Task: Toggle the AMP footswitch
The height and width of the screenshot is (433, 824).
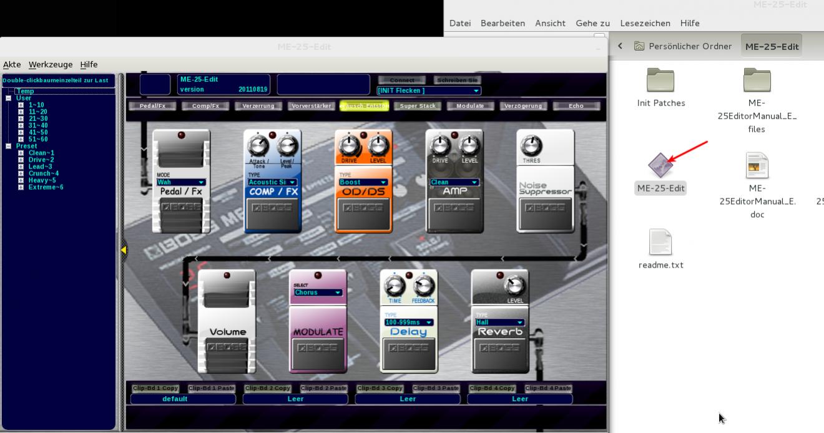Action: [x=454, y=214]
